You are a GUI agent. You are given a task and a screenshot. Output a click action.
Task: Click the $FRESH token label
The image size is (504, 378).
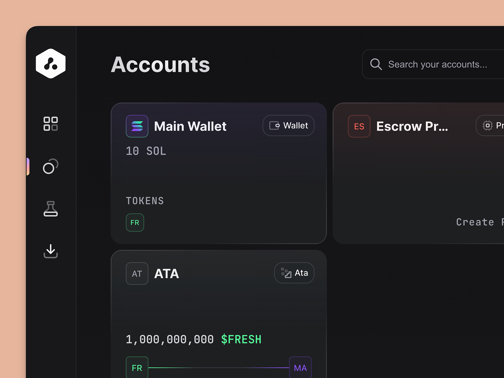point(241,339)
